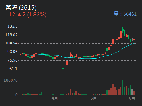Click the stock title 萬海 (2615)

point(21,8)
